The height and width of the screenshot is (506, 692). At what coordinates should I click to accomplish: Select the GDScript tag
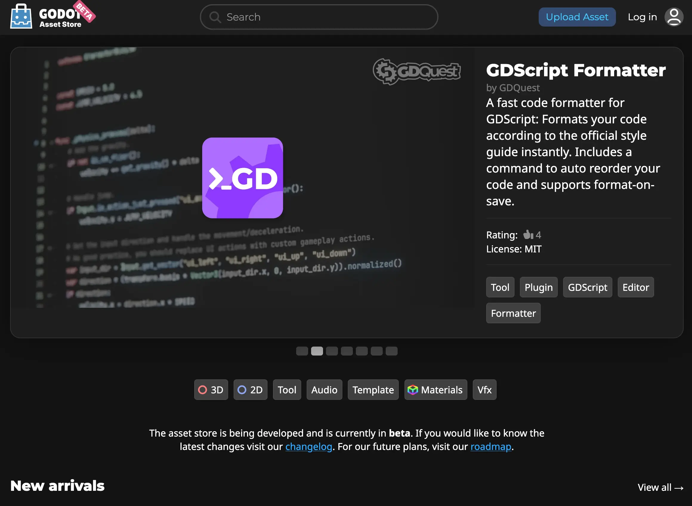[x=587, y=287]
